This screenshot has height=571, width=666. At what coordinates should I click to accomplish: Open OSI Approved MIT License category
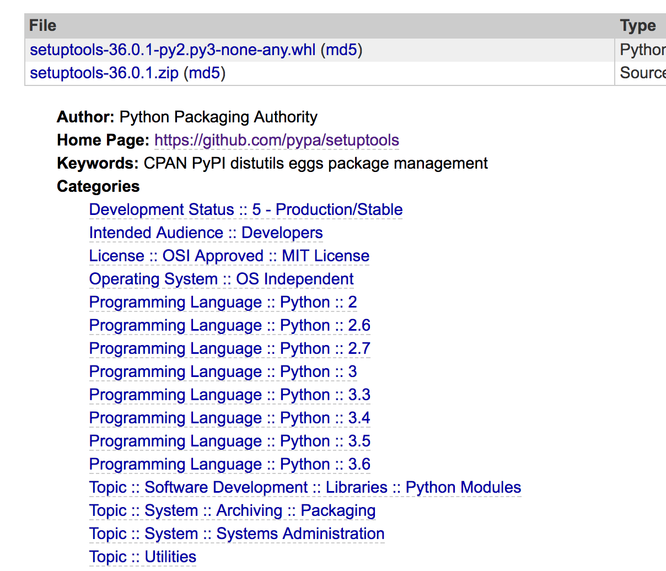tap(229, 256)
